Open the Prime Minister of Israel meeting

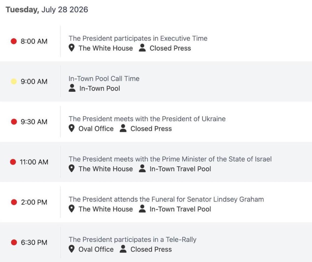click(x=170, y=159)
